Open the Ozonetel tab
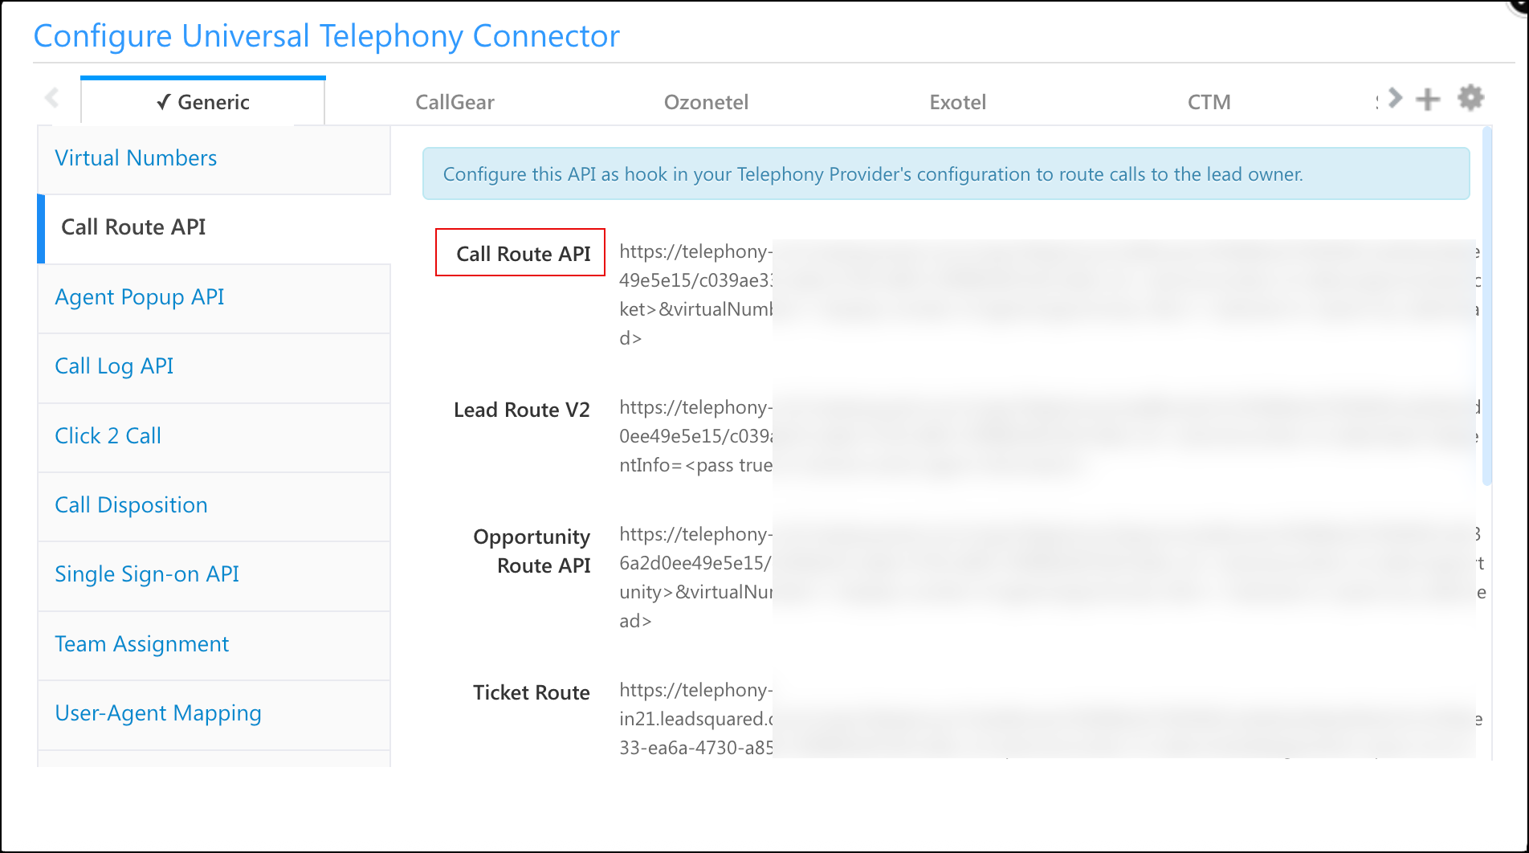Viewport: 1529px width, 853px height. click(x=706, y=102)
